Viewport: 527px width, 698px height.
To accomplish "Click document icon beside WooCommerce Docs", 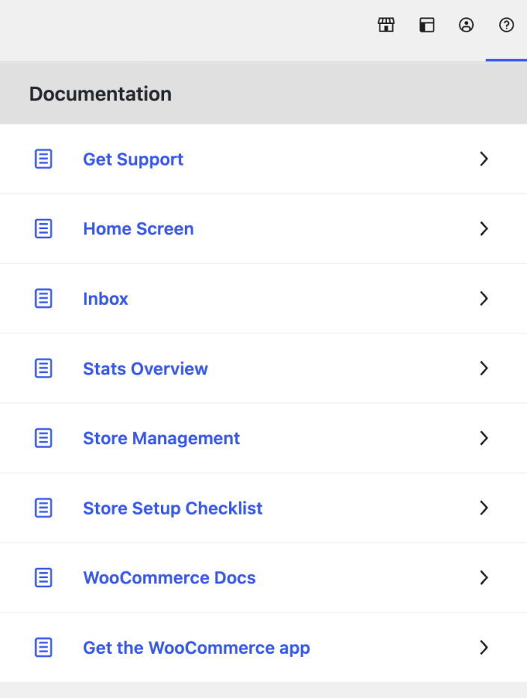I will (x=43, y=577).
